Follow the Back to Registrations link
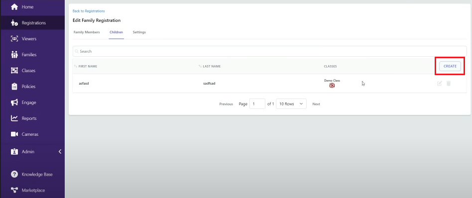Image resolution: width=472 pixels, height=198 pixels. [x=89, y=11]
